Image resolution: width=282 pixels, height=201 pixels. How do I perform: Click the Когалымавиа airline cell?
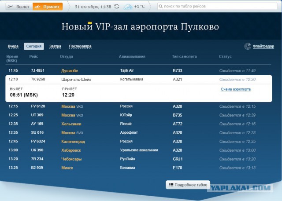click(132, 79)
